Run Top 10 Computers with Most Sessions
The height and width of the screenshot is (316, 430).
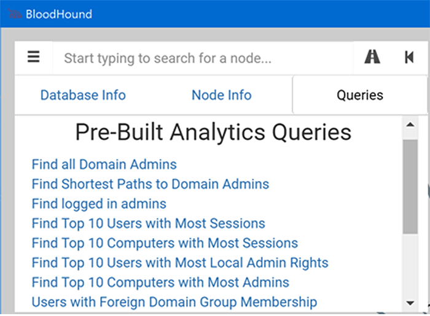(165, 243)
